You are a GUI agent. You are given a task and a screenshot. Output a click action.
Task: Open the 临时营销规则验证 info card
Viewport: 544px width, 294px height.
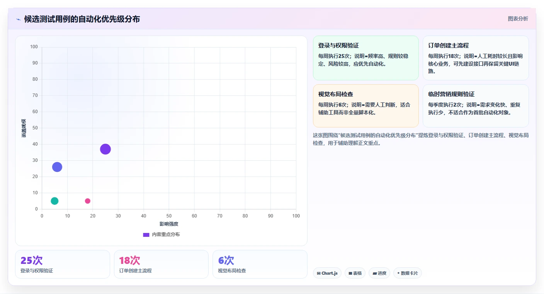[476, 106]
